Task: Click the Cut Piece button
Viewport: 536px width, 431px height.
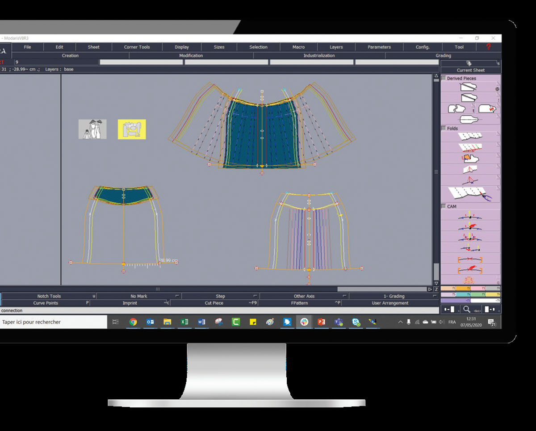Action: pos(214,303)
